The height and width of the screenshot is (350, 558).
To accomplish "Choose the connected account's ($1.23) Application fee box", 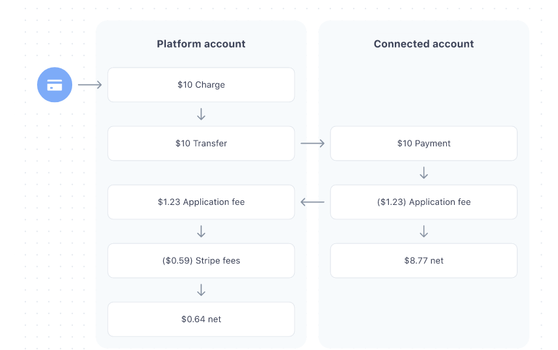I will coord(424,202).
